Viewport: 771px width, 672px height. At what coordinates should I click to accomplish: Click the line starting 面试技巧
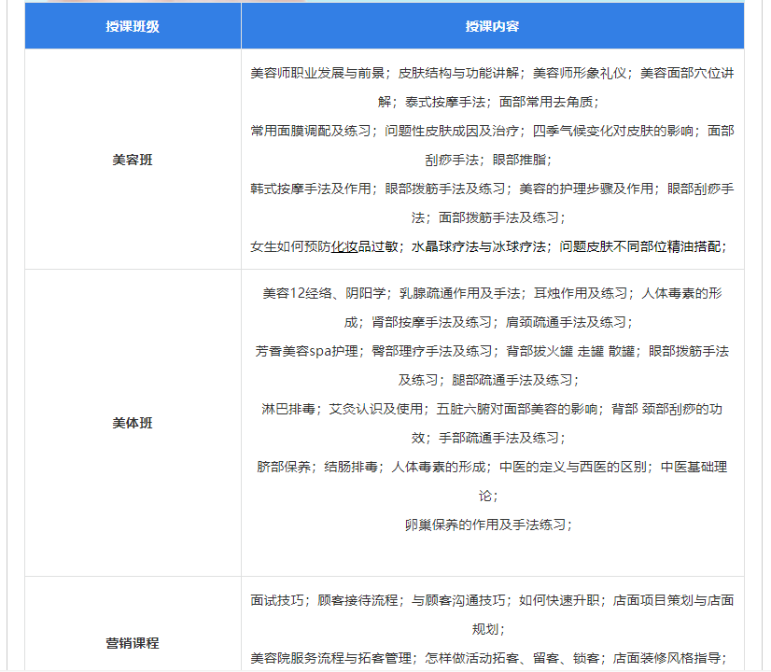[492, 601]
